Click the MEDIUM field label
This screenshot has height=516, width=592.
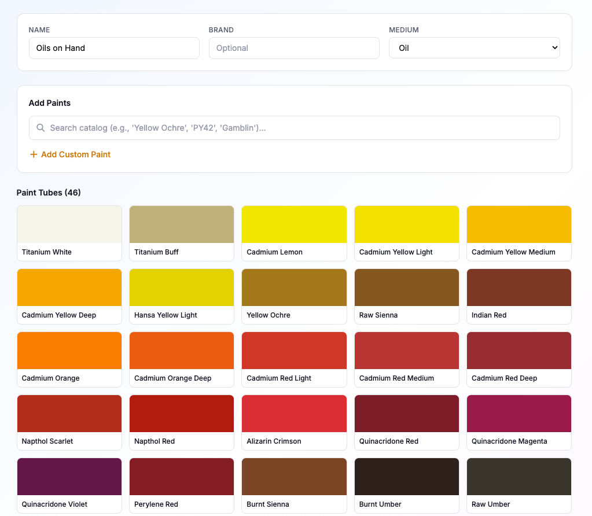(x=403, y=30)
